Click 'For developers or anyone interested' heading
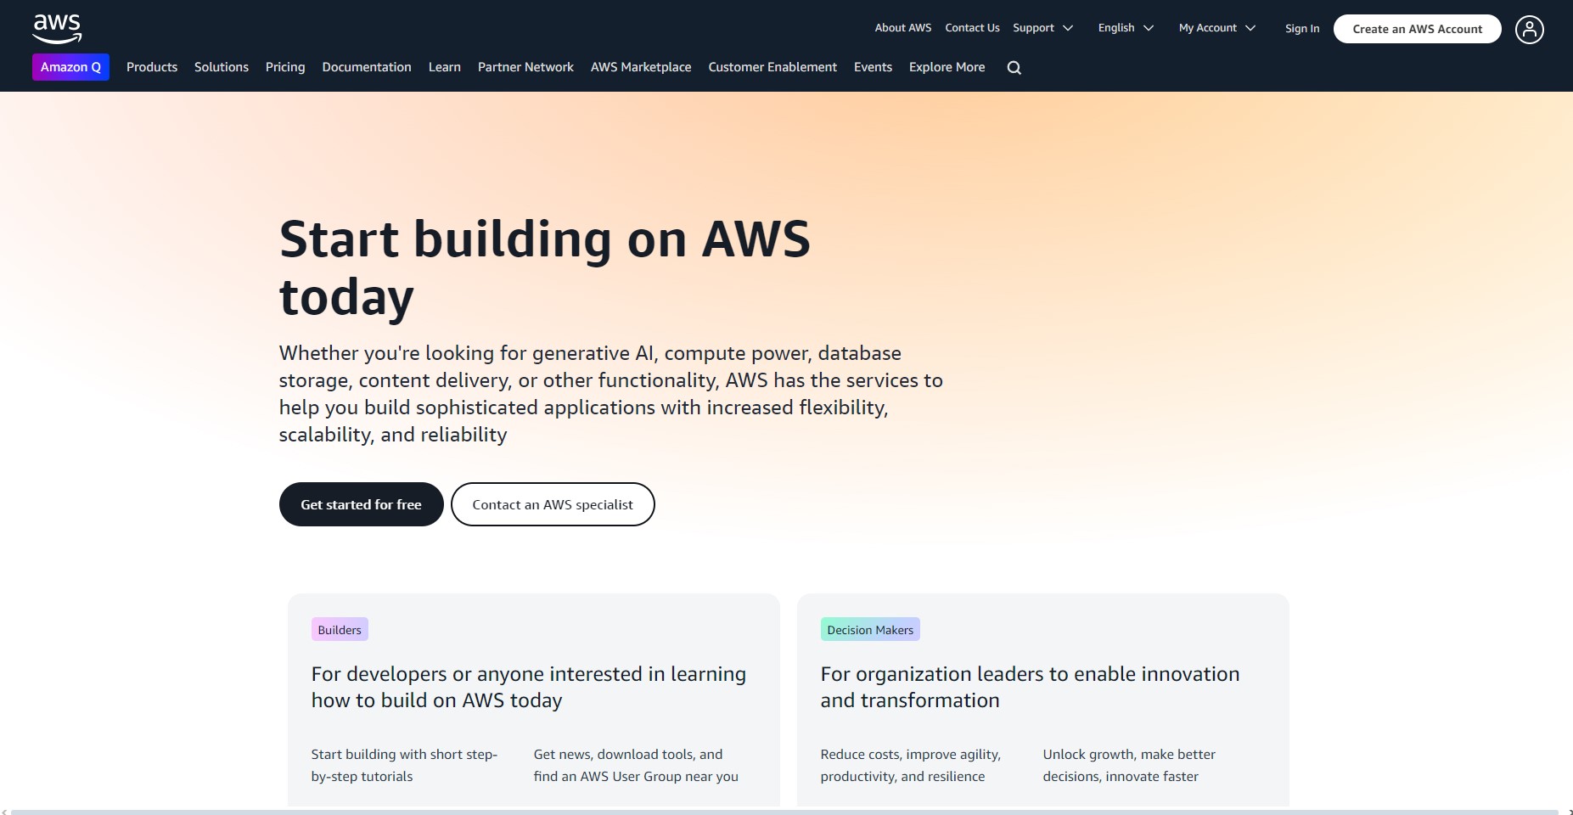1573x815 pixels. point(529,687)
